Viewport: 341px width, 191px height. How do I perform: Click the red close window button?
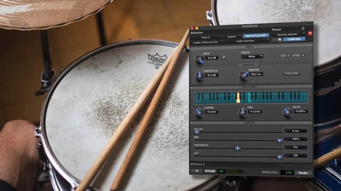coord(192,28)
